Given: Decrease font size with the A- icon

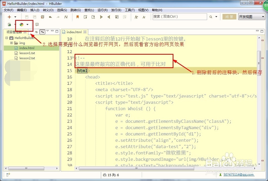Looking at the screenshot, I should tap(144, 17).
